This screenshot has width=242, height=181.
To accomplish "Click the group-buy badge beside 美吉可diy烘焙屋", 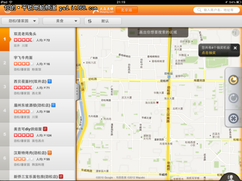I will [x=45, y=129].
